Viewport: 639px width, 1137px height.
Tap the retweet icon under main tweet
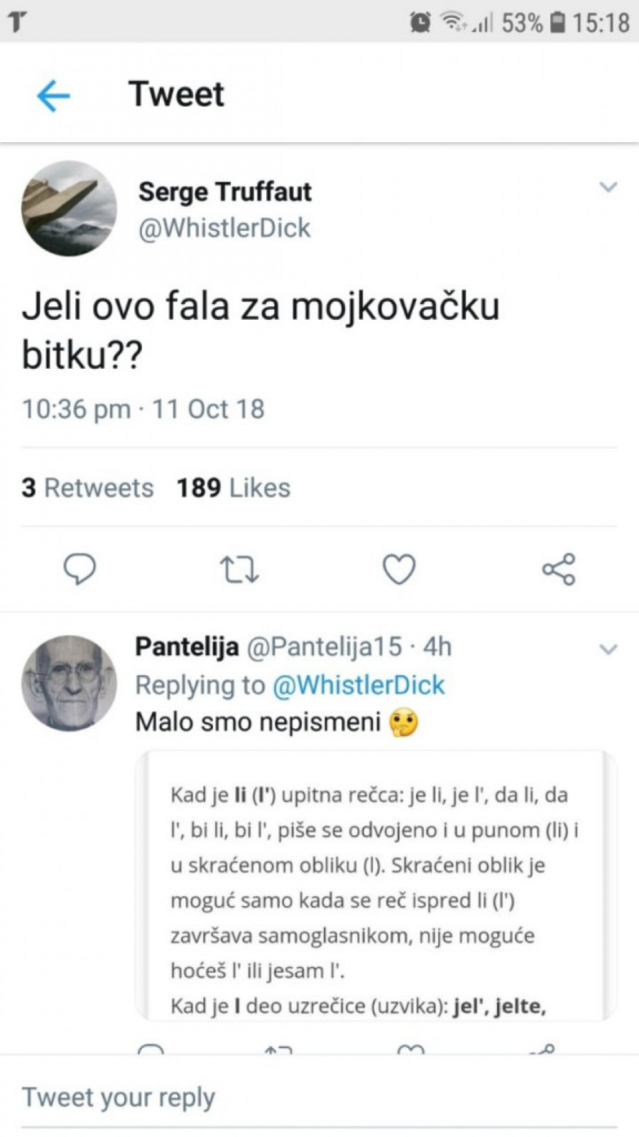[x=239, y=570]
